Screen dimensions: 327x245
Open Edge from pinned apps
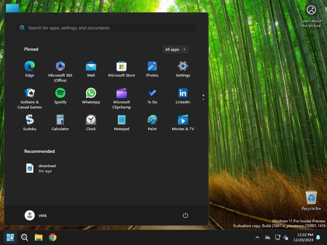30,69
